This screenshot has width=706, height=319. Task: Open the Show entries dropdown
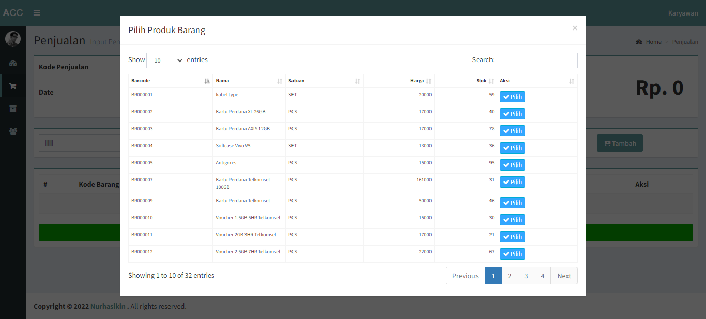pos(165,60)
